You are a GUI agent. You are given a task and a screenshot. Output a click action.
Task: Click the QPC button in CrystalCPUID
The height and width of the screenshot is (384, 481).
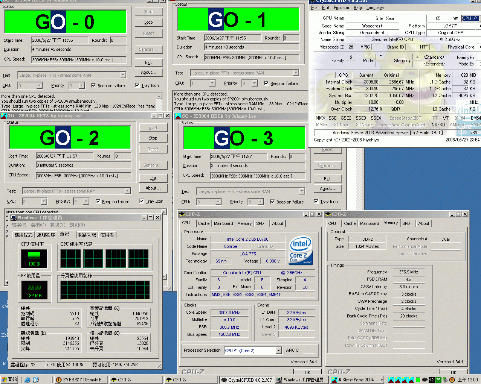pyautogui.click(x=343, y=75)
